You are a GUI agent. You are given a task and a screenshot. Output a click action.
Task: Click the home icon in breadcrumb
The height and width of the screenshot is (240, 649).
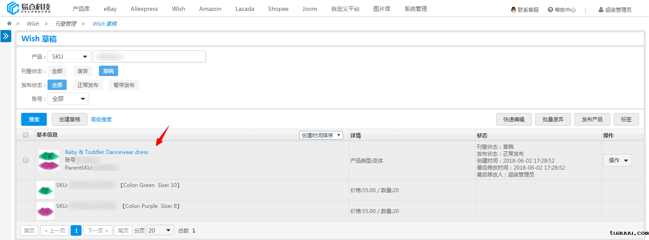point(9,23)
